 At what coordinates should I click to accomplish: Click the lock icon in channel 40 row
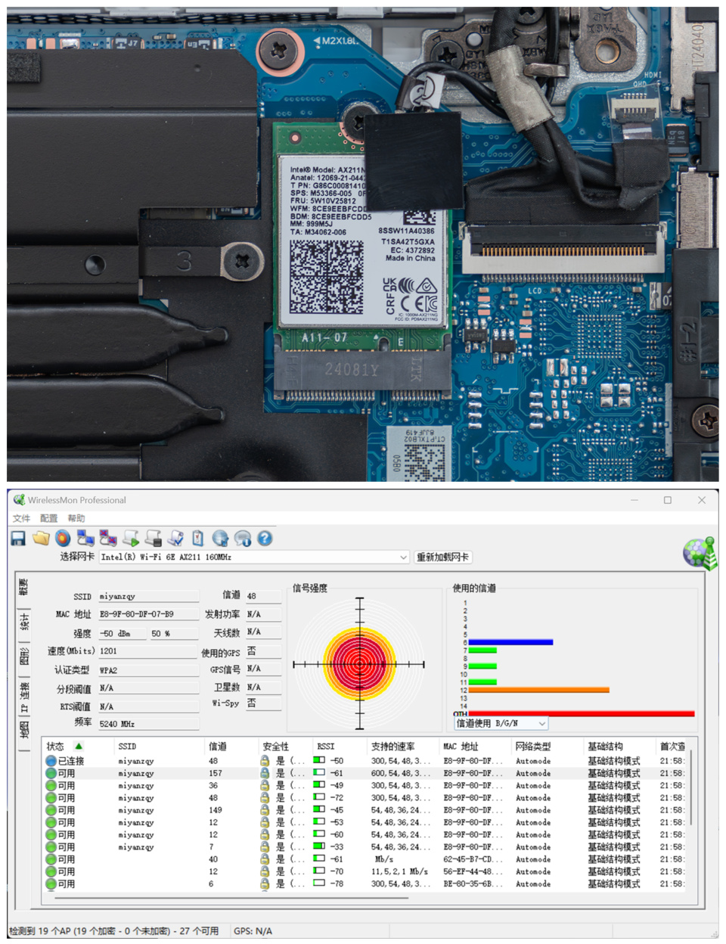[265, 859]
